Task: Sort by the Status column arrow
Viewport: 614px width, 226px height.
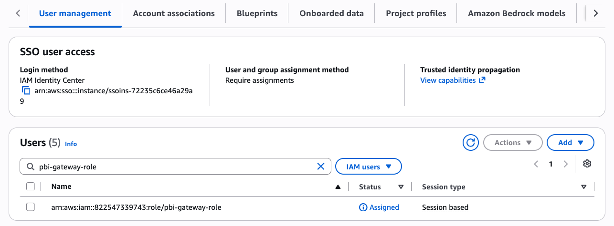Action: pos(401,187)
